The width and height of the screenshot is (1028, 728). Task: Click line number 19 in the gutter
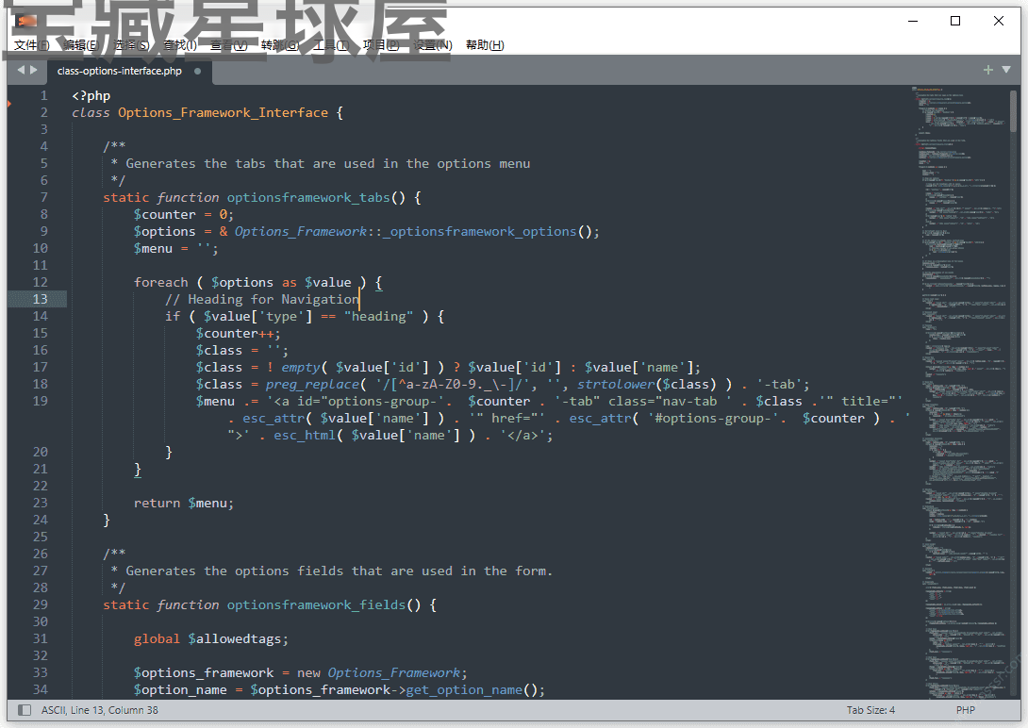tap(40, 401)
